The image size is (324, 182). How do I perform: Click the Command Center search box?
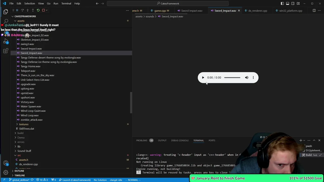[168, 4]
